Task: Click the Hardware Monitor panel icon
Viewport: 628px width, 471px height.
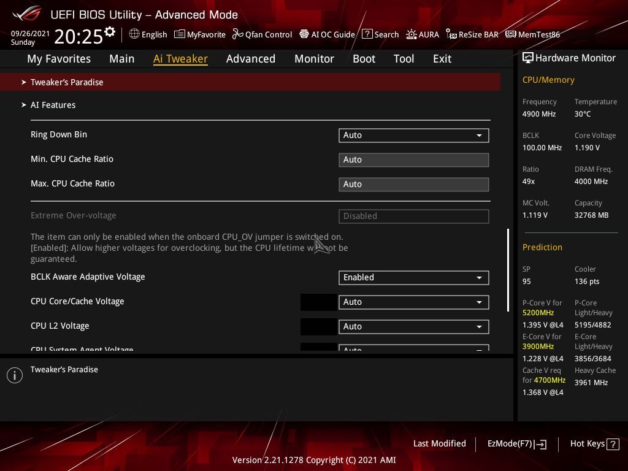Action: 528,58
